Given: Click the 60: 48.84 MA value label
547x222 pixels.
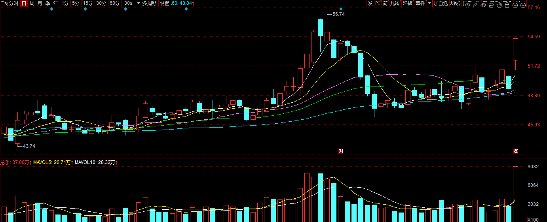Looking at the screenshot, I should [183, 3].
